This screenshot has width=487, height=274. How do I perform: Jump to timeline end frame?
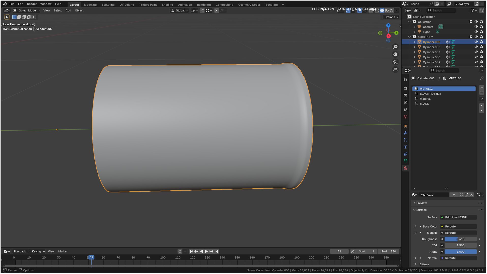[x=216, y=251]
